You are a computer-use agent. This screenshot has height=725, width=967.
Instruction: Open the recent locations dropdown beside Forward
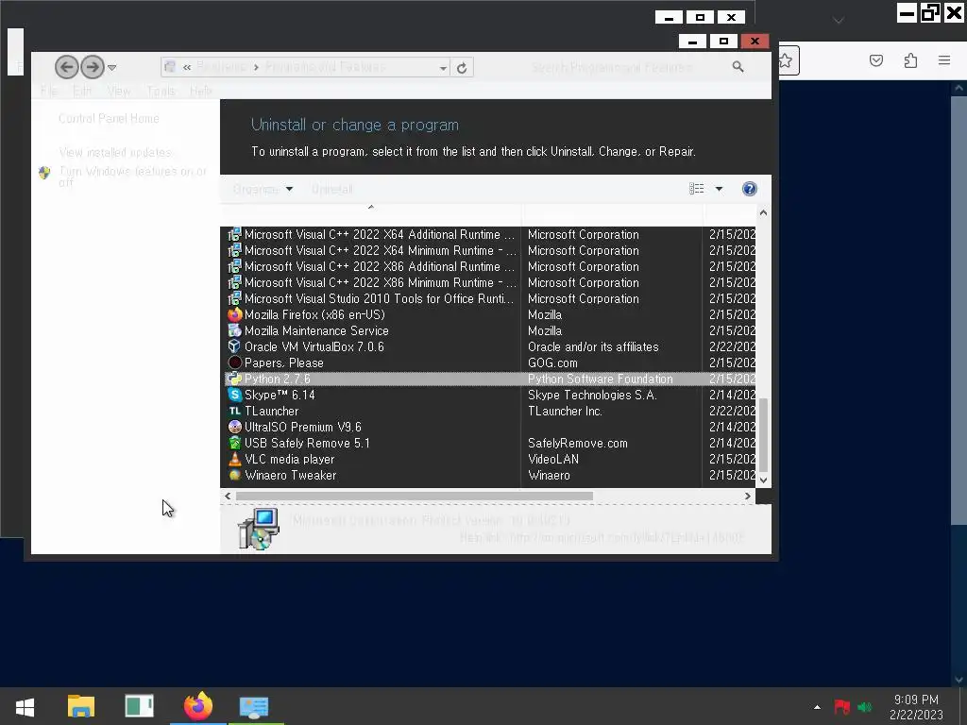point(111,67)
